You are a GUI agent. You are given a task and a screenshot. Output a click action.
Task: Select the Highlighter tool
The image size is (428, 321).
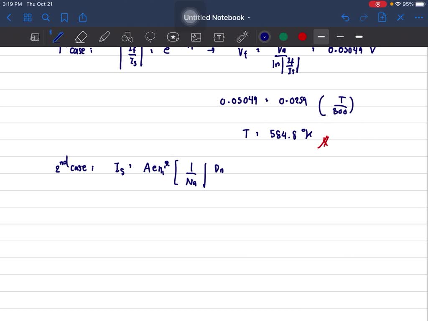(104, 37)
